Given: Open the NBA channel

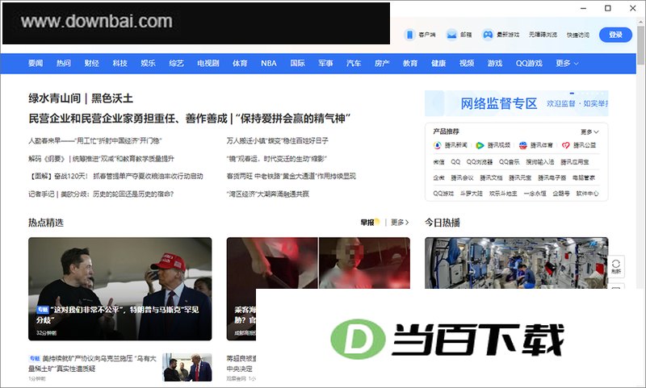Looking at the screenshot, I should pyautogui.click(x=269, y=64).
